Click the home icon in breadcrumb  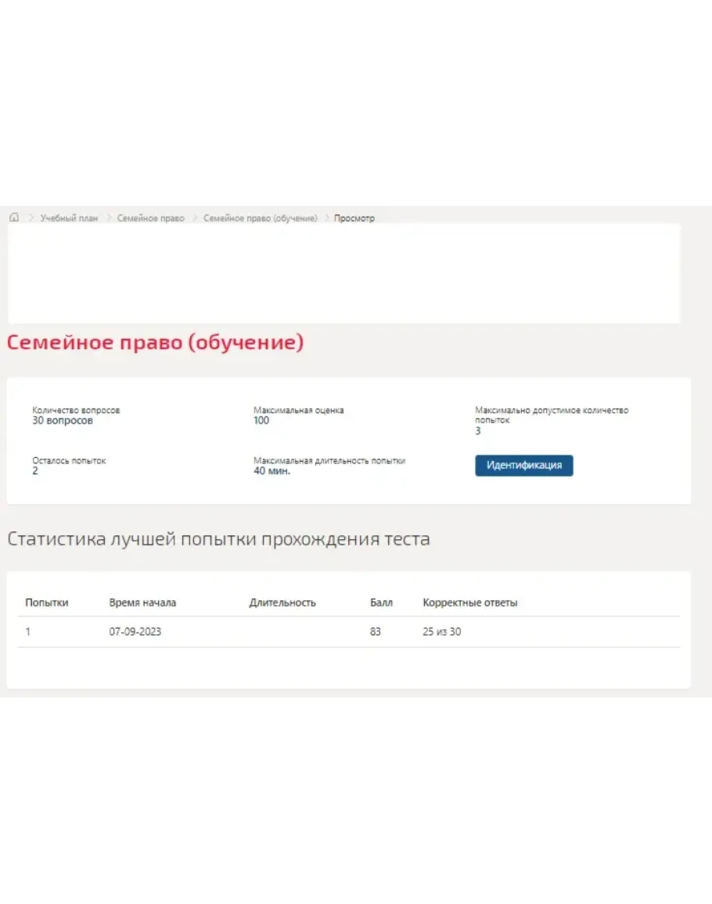[14, 218]
